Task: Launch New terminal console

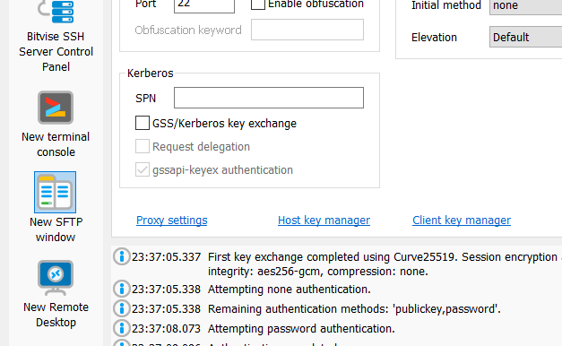Action: 56,108
